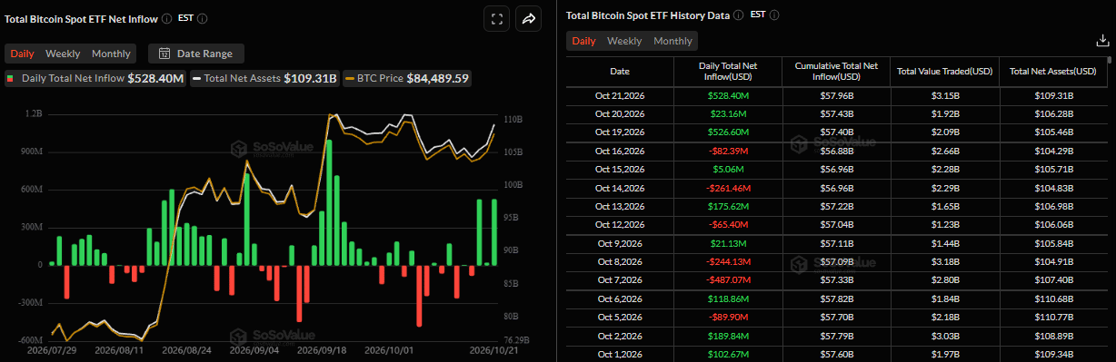
Task: Click Total Value Traded(USD) column header
Action: tap(944, 71)
